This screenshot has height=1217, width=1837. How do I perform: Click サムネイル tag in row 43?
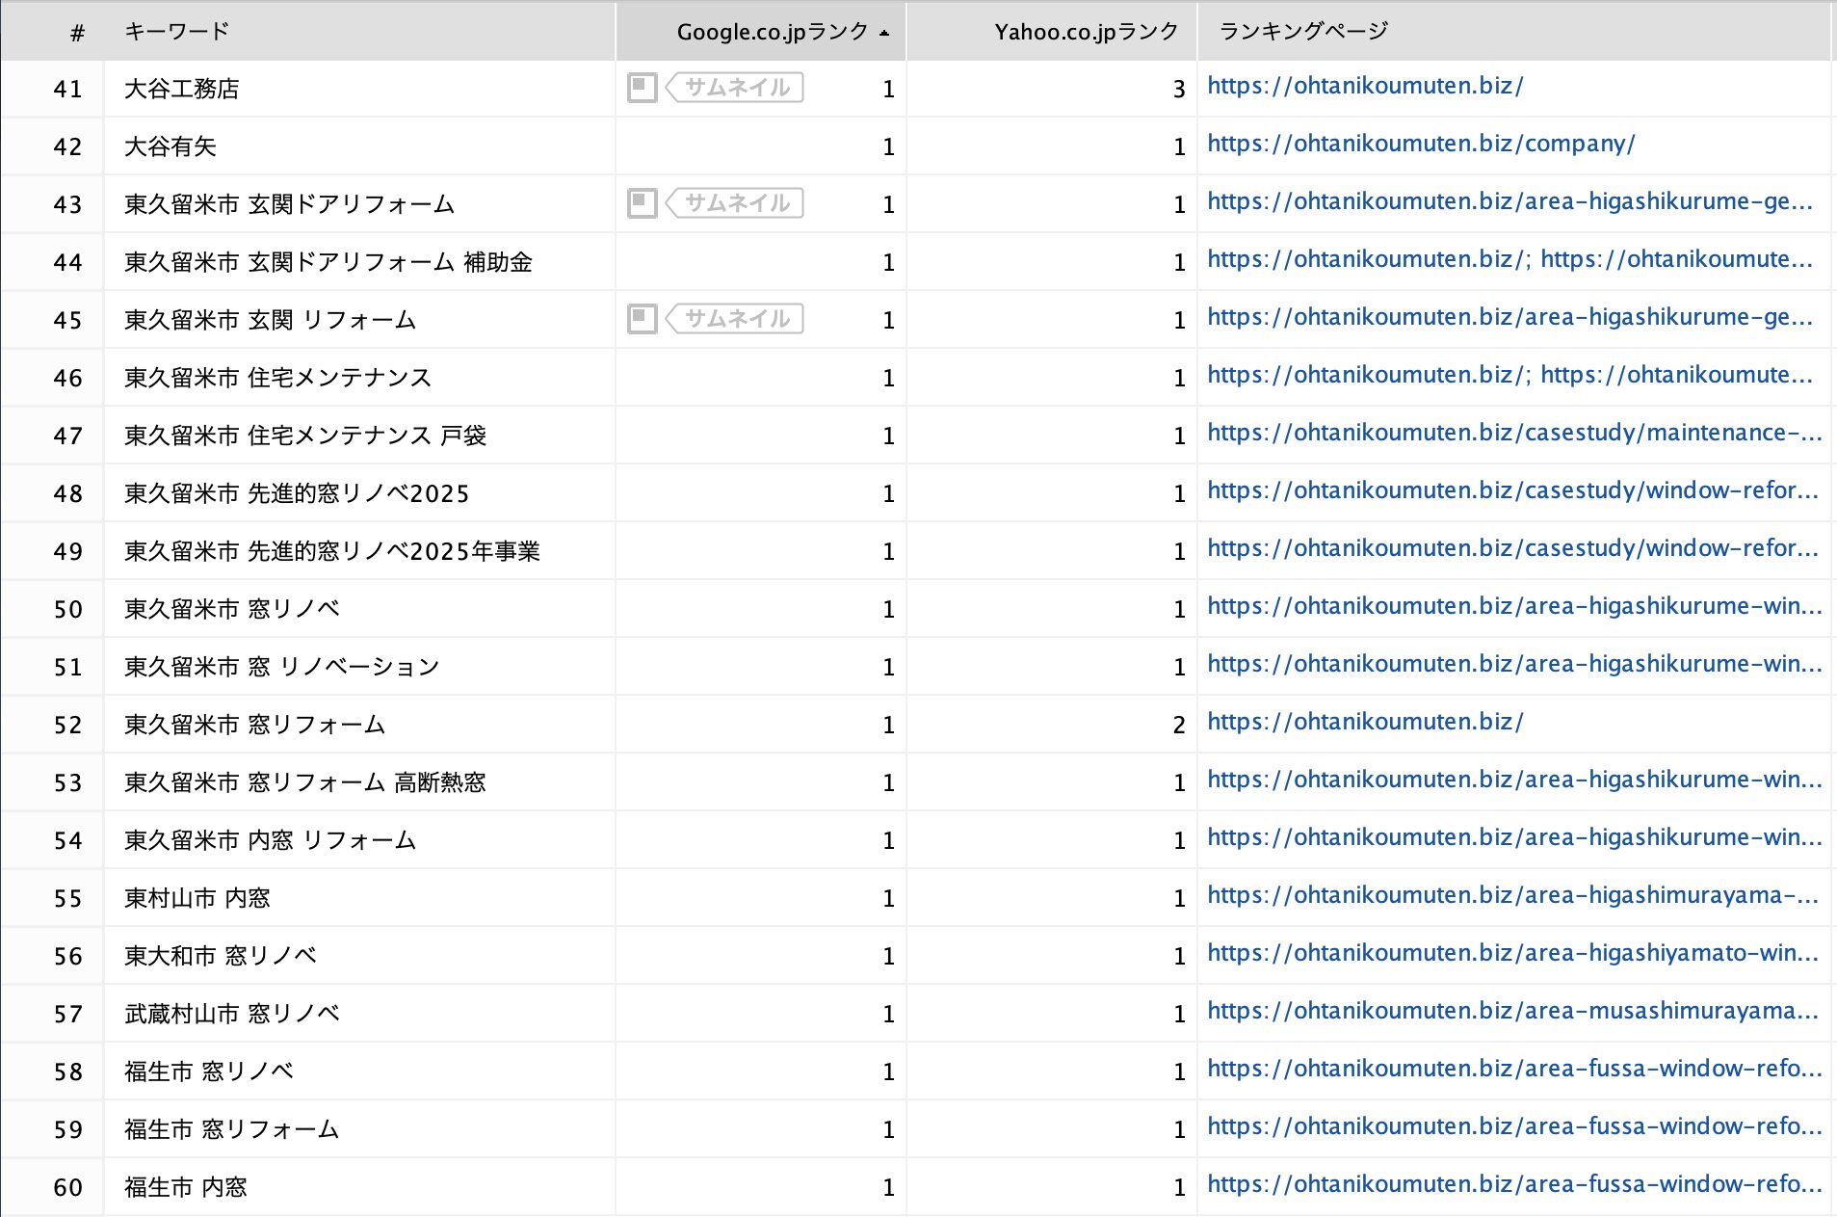[736, 203]
